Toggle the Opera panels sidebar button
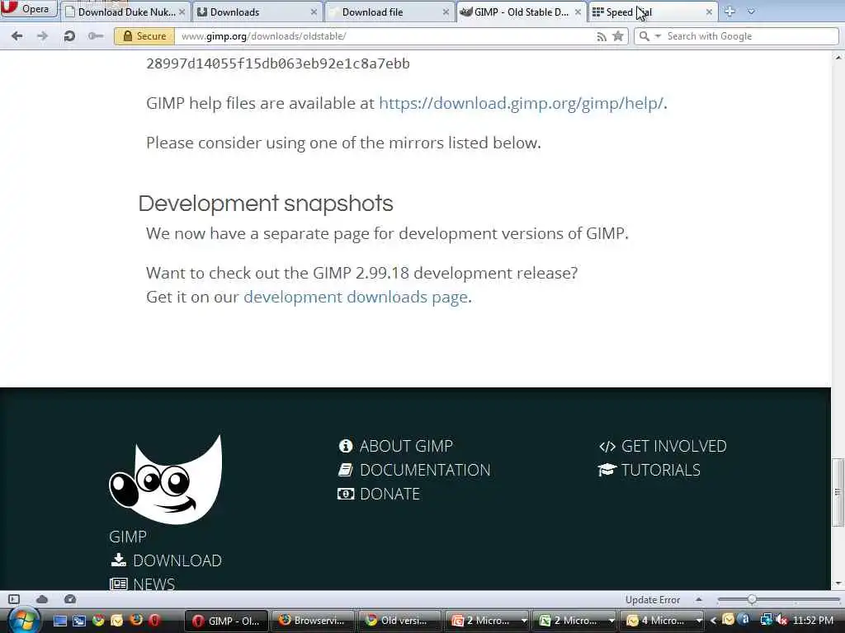The height and width of the screenshot is (633, 845). [x=14, y=599]
